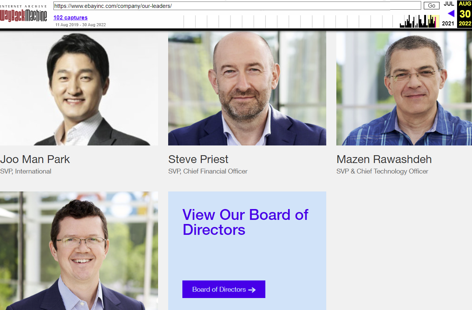
Task: Select JUL in the capture navigation
Action: [449, 4]
